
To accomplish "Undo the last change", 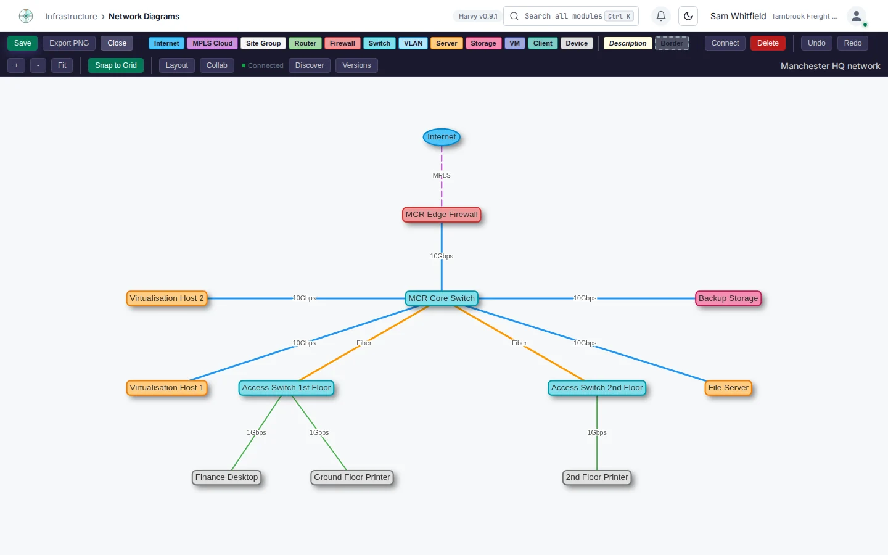I will click(x=816, y=43).
